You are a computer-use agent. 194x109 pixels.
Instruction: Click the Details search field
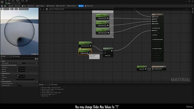click(18, 59)
